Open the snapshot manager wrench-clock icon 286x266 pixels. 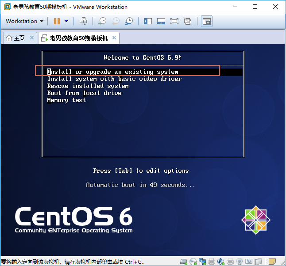click(x=129, y=21)
